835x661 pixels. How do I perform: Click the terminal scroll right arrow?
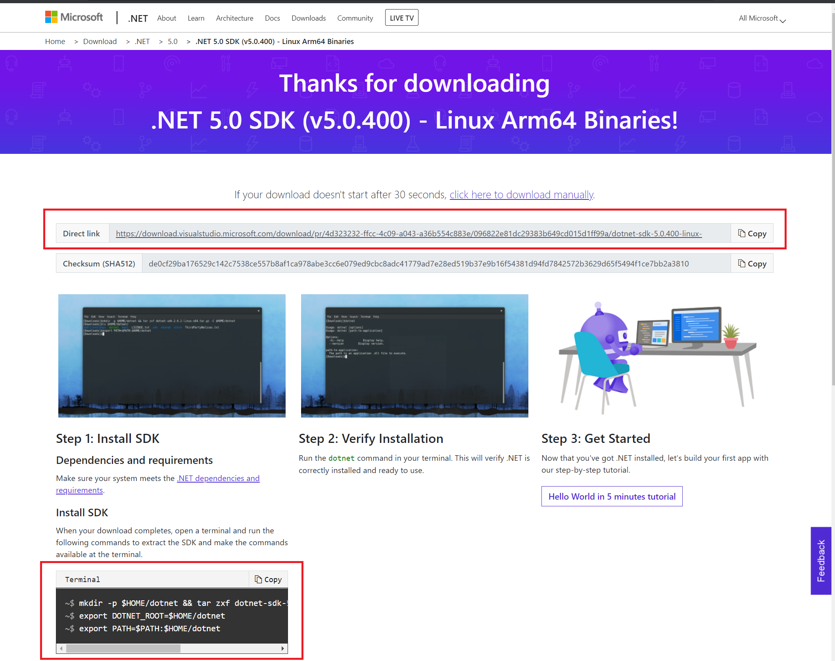pyautogui.click(x=282, y=648)
